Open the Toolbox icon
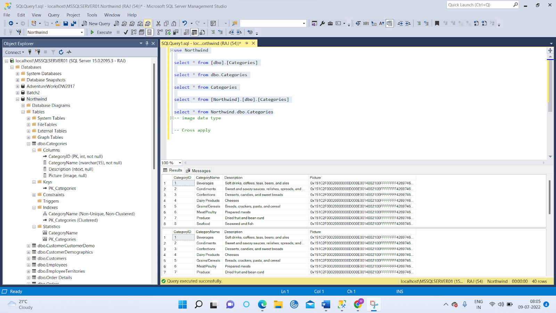The image size is (556, 313). pyautogui.click(x=330, y=23)
